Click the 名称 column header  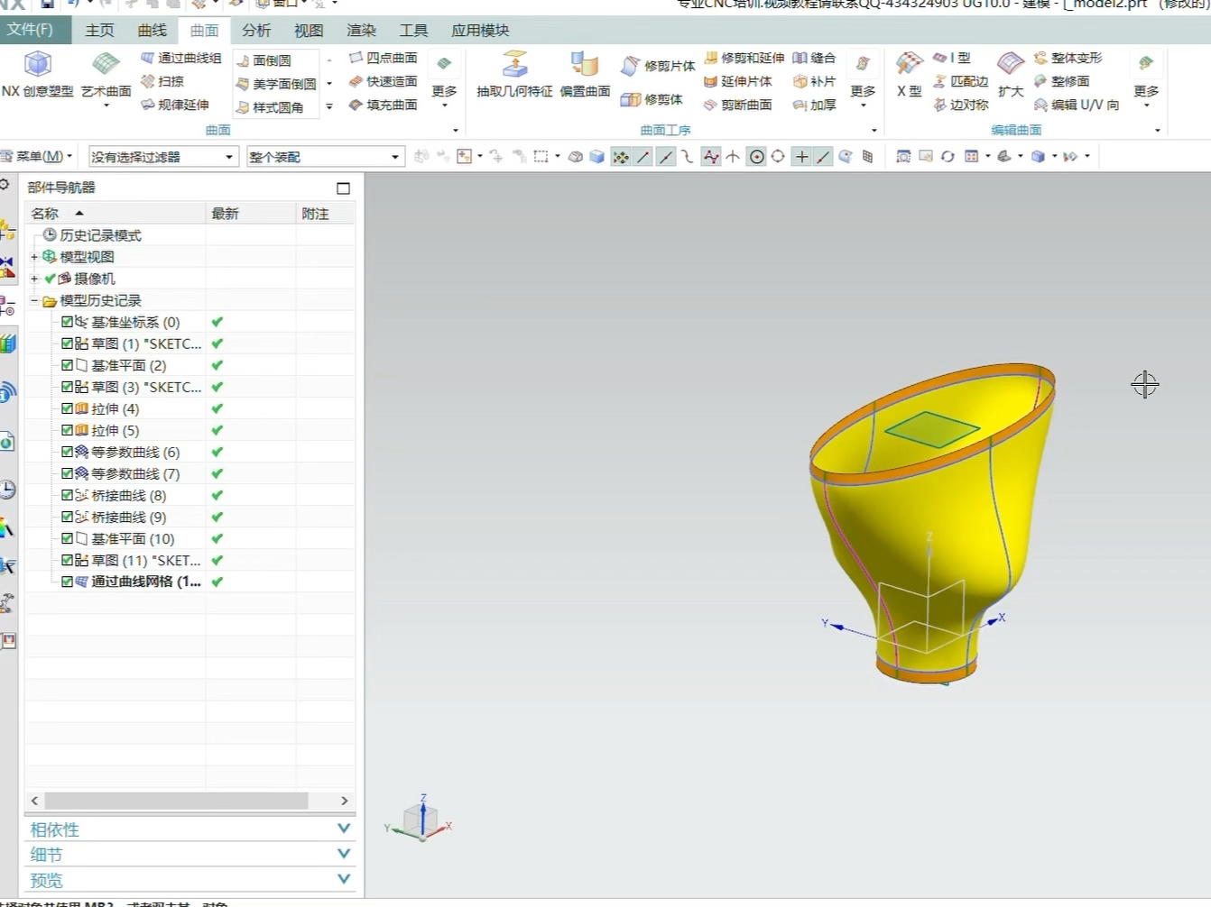[45, 214]
